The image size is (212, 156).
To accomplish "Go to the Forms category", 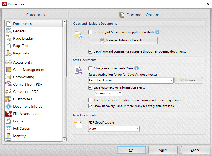I will (x=34, y=121).
